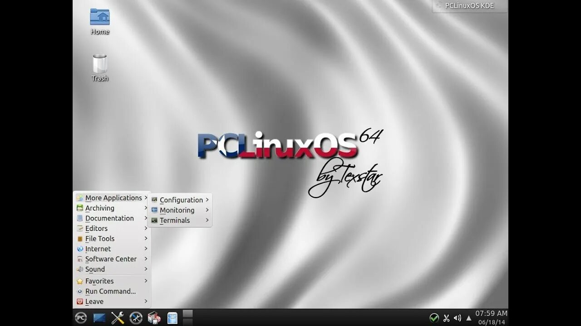This screenshot has height=326, width=581.
Task: Click the green checkmark update notifier
Action: click(x=434, y=318)
